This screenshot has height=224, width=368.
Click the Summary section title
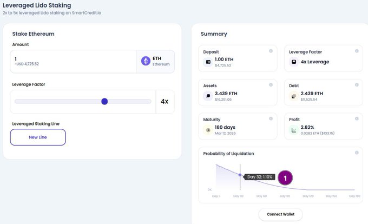coord(214,34)
